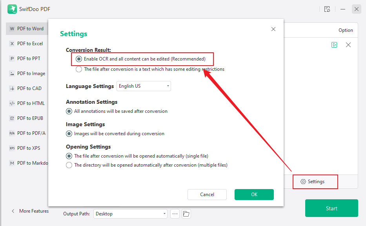Select all annotations saved after conversion
This screenshot has width=366, height=226.
pyautogui.click(x=69, y=111)
